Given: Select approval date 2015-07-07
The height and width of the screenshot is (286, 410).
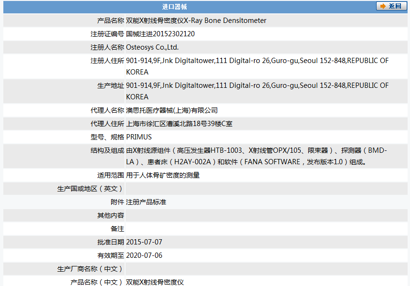Looking at the screenshot, I should (144, 242).
